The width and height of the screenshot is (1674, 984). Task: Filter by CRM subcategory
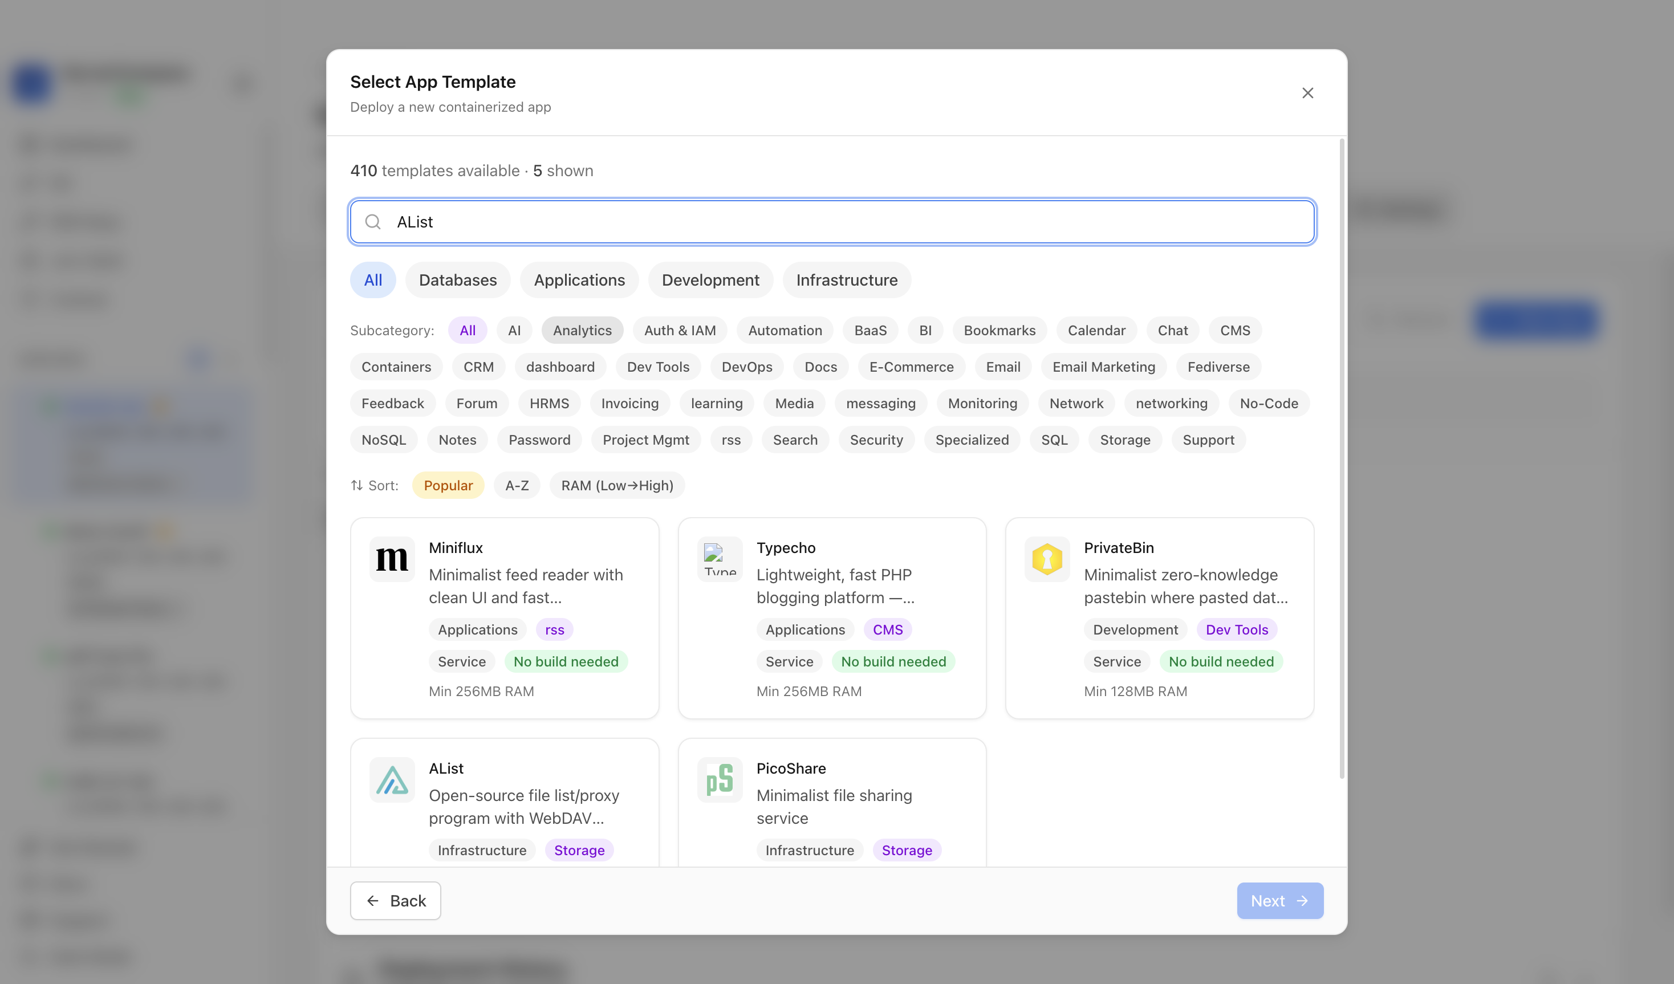pyautogui.click(x=478, y=367)
